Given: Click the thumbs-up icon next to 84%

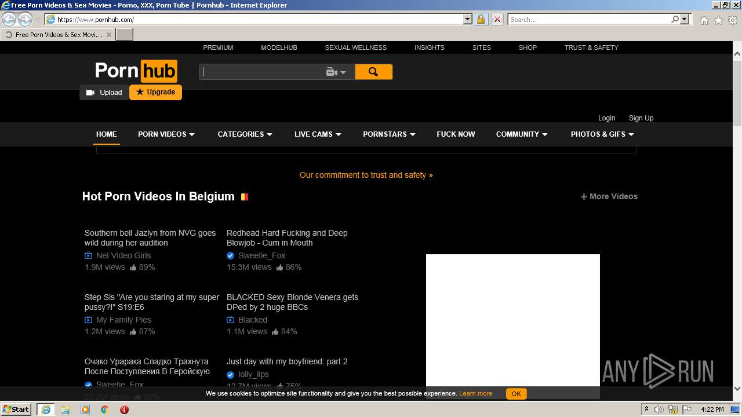Looking at the screenshot, I should [275, 332].
